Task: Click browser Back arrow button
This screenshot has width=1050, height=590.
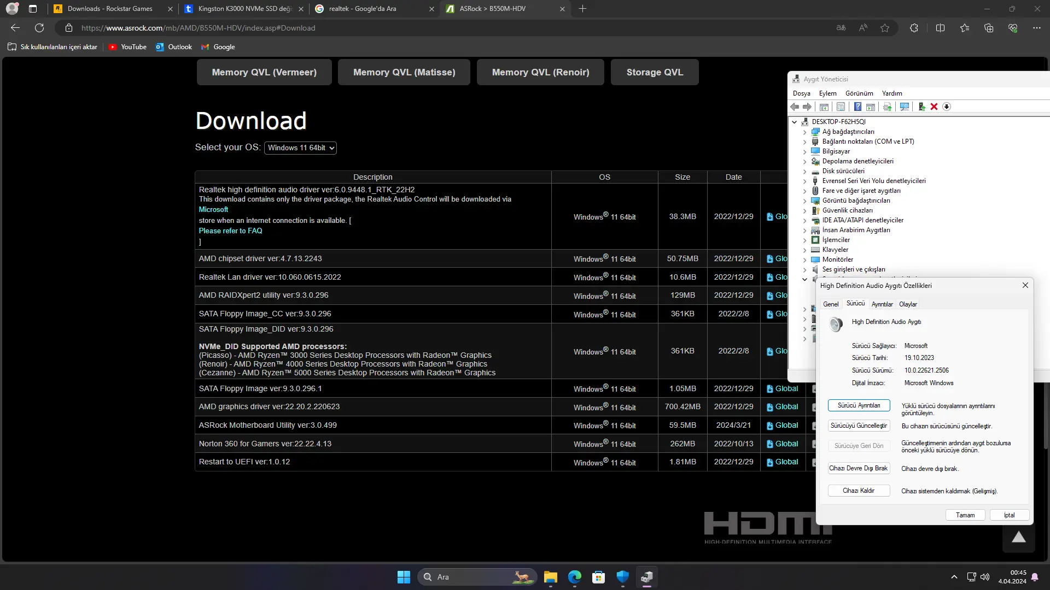Action: (15, 28)
